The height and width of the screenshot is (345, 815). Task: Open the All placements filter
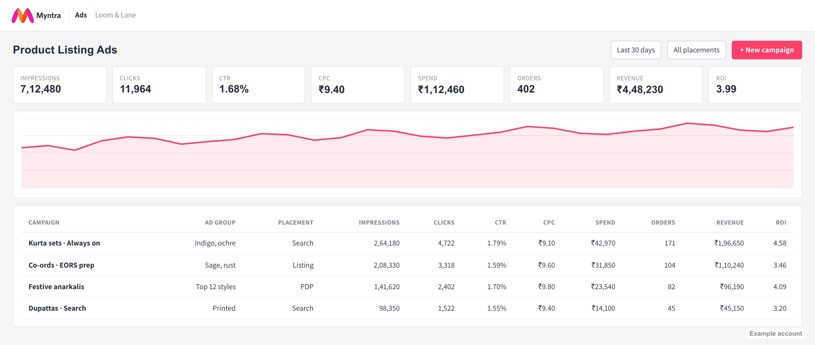point(696,50)
